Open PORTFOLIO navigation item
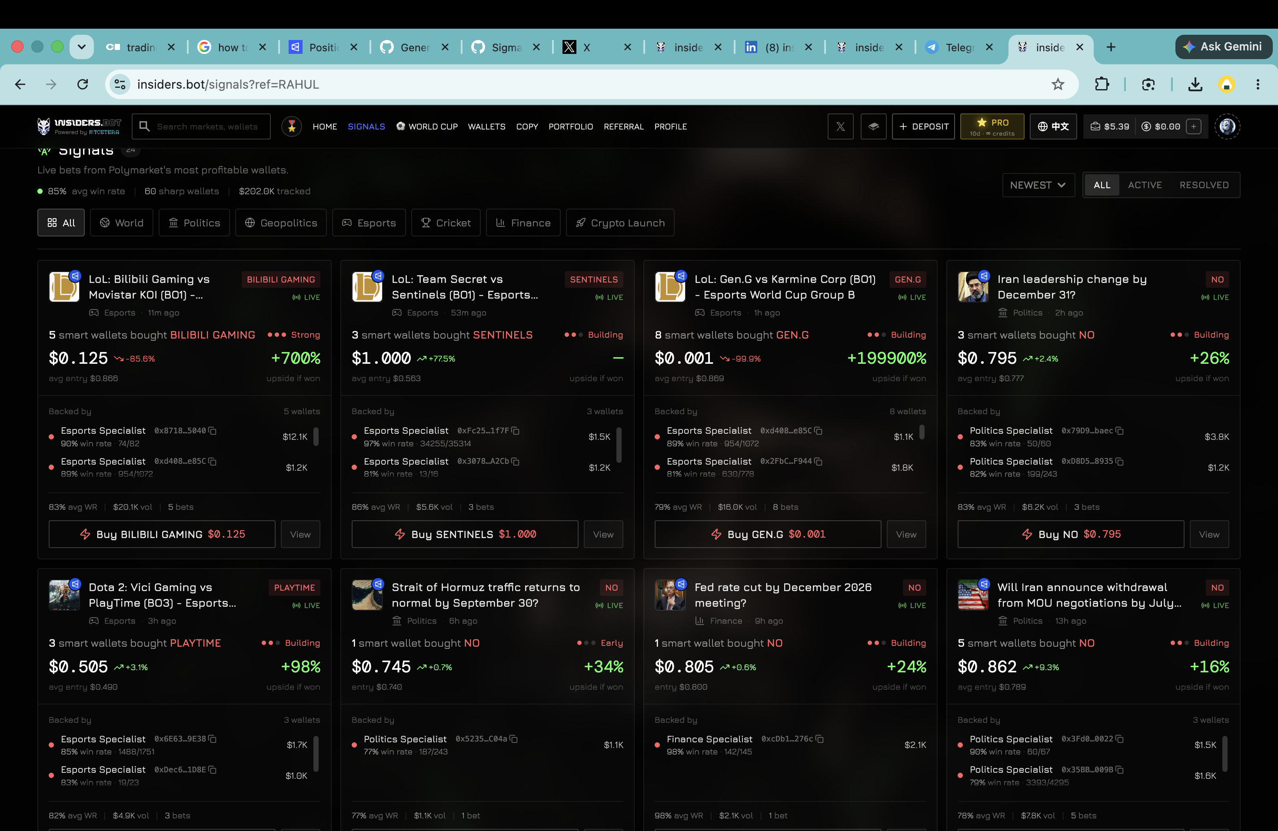Image resolution: width=1278 pixels, height=831 pixels. pos(571,126)
